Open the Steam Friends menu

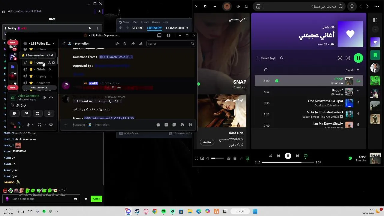(x=145, y=22)
